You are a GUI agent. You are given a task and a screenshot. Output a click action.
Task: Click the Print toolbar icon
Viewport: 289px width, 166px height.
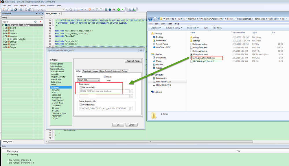coord(21,10)
